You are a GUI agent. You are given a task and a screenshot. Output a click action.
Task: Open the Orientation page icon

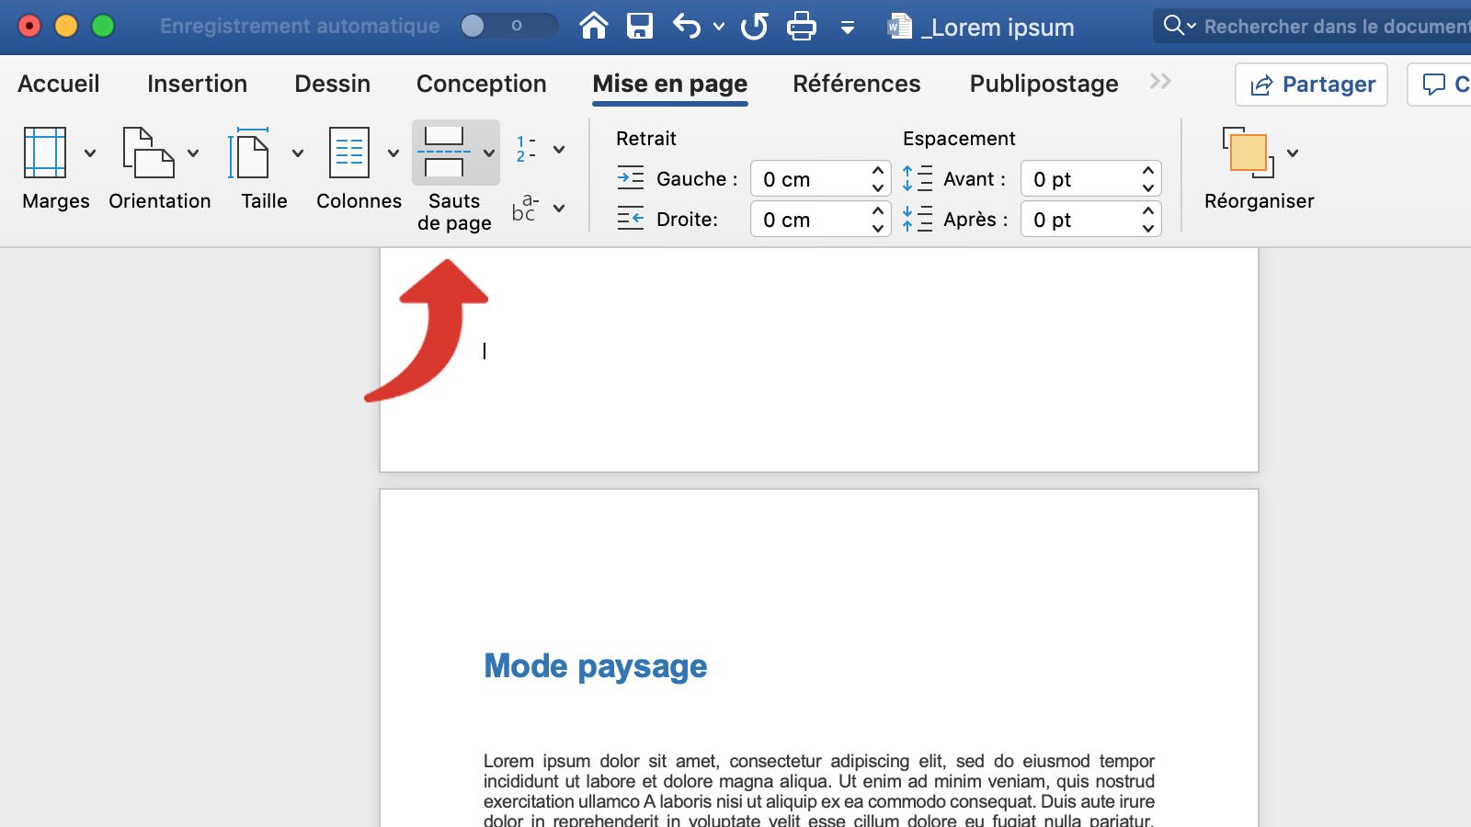pyautogui.click(x=148, y=153)
